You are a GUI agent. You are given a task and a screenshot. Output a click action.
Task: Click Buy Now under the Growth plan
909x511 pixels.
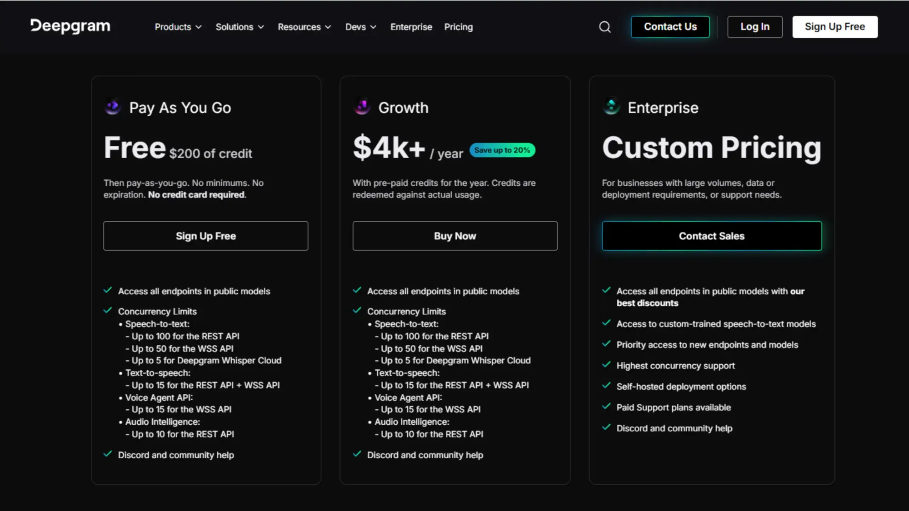click(455, 236)
